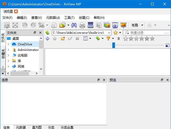Open the 元数据(d) menu
This screenshot has width=171, height=129.
(53, 18)
